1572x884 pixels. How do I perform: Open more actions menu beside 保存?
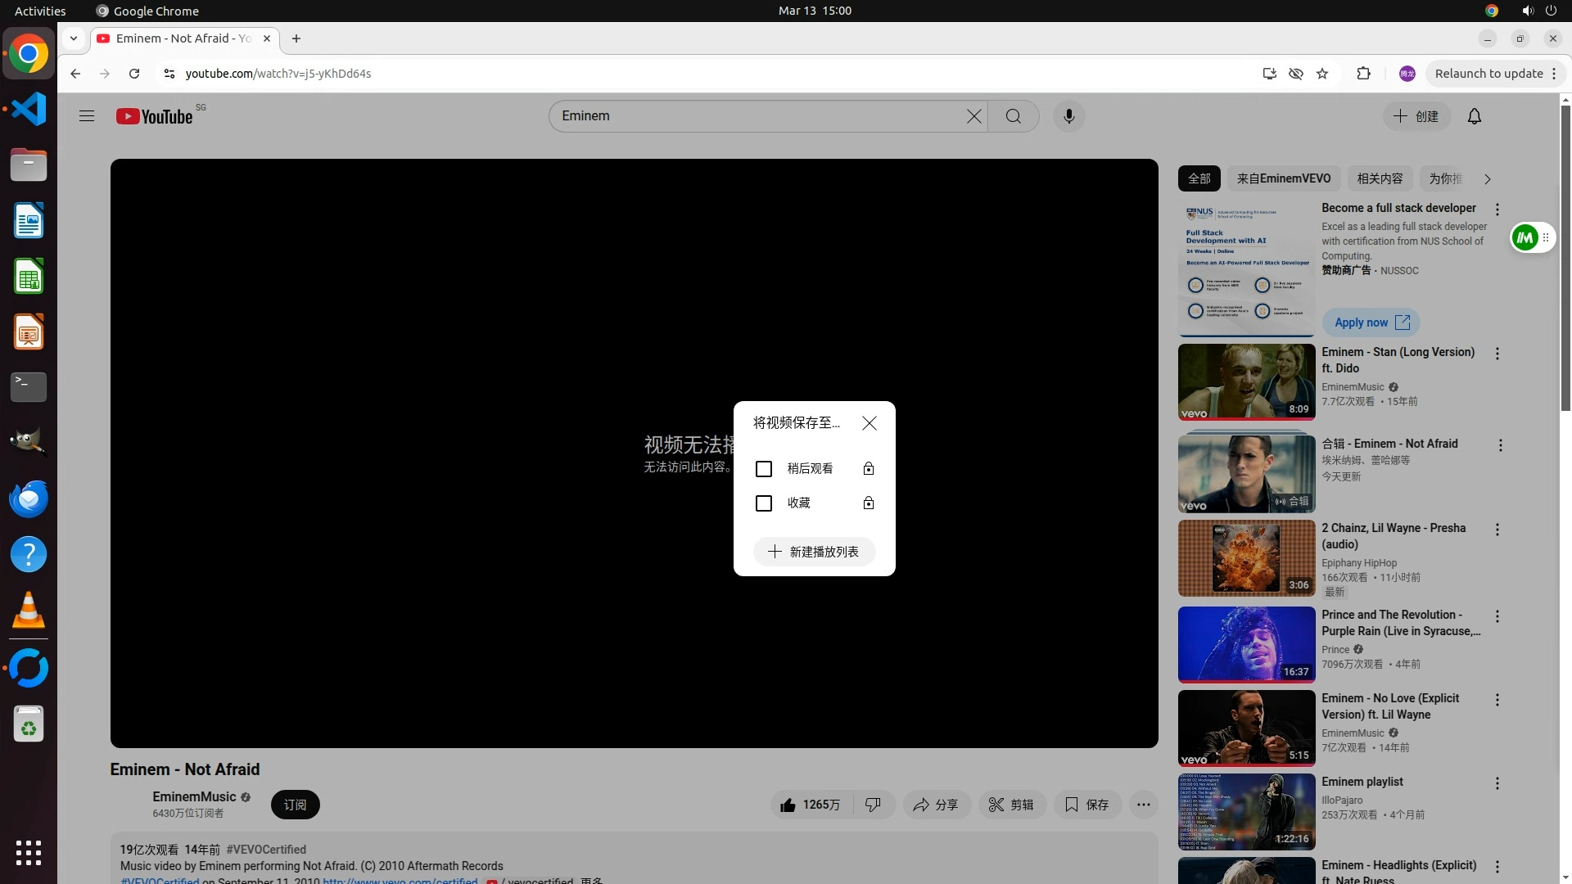click(x=1143, y=805)
